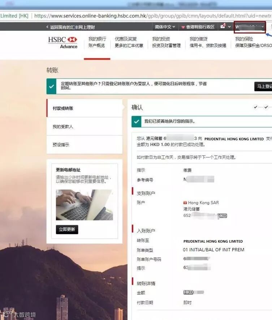Click first completed step checkmark in 确认 header

coord(255,107)
